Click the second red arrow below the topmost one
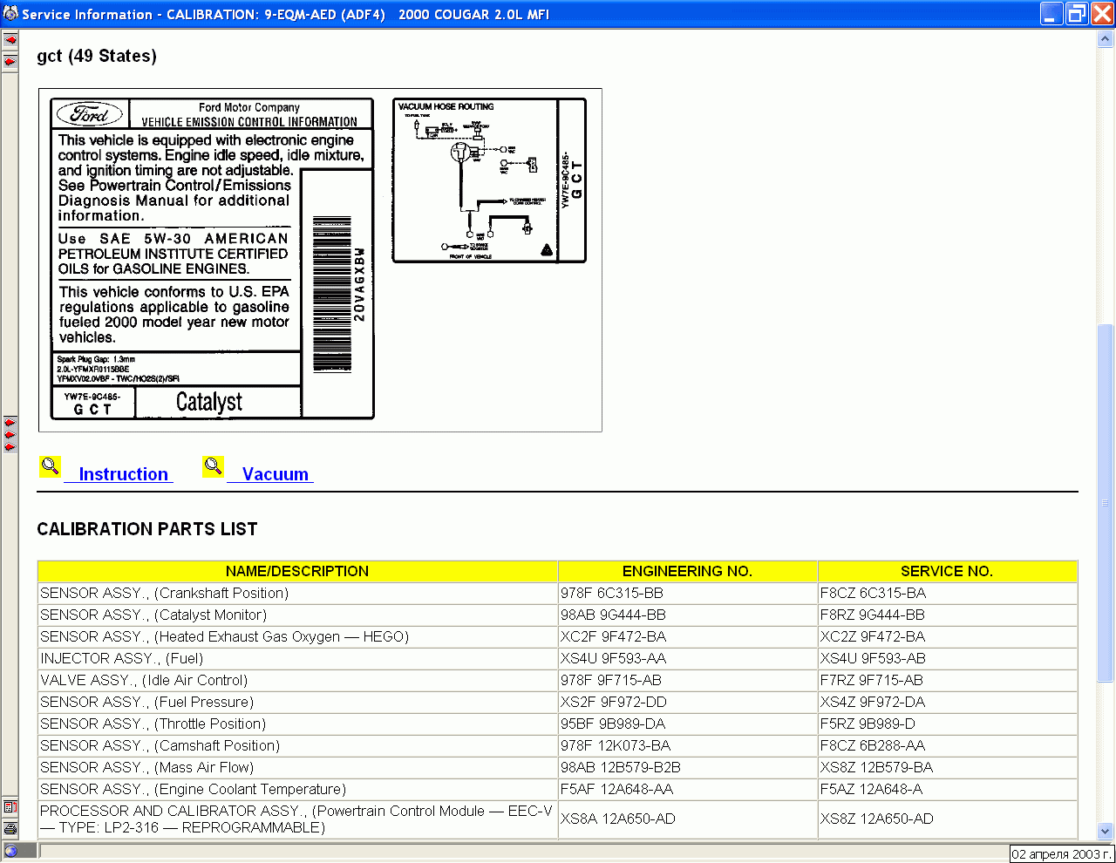 pyautogui.click(x=10, y=61)
